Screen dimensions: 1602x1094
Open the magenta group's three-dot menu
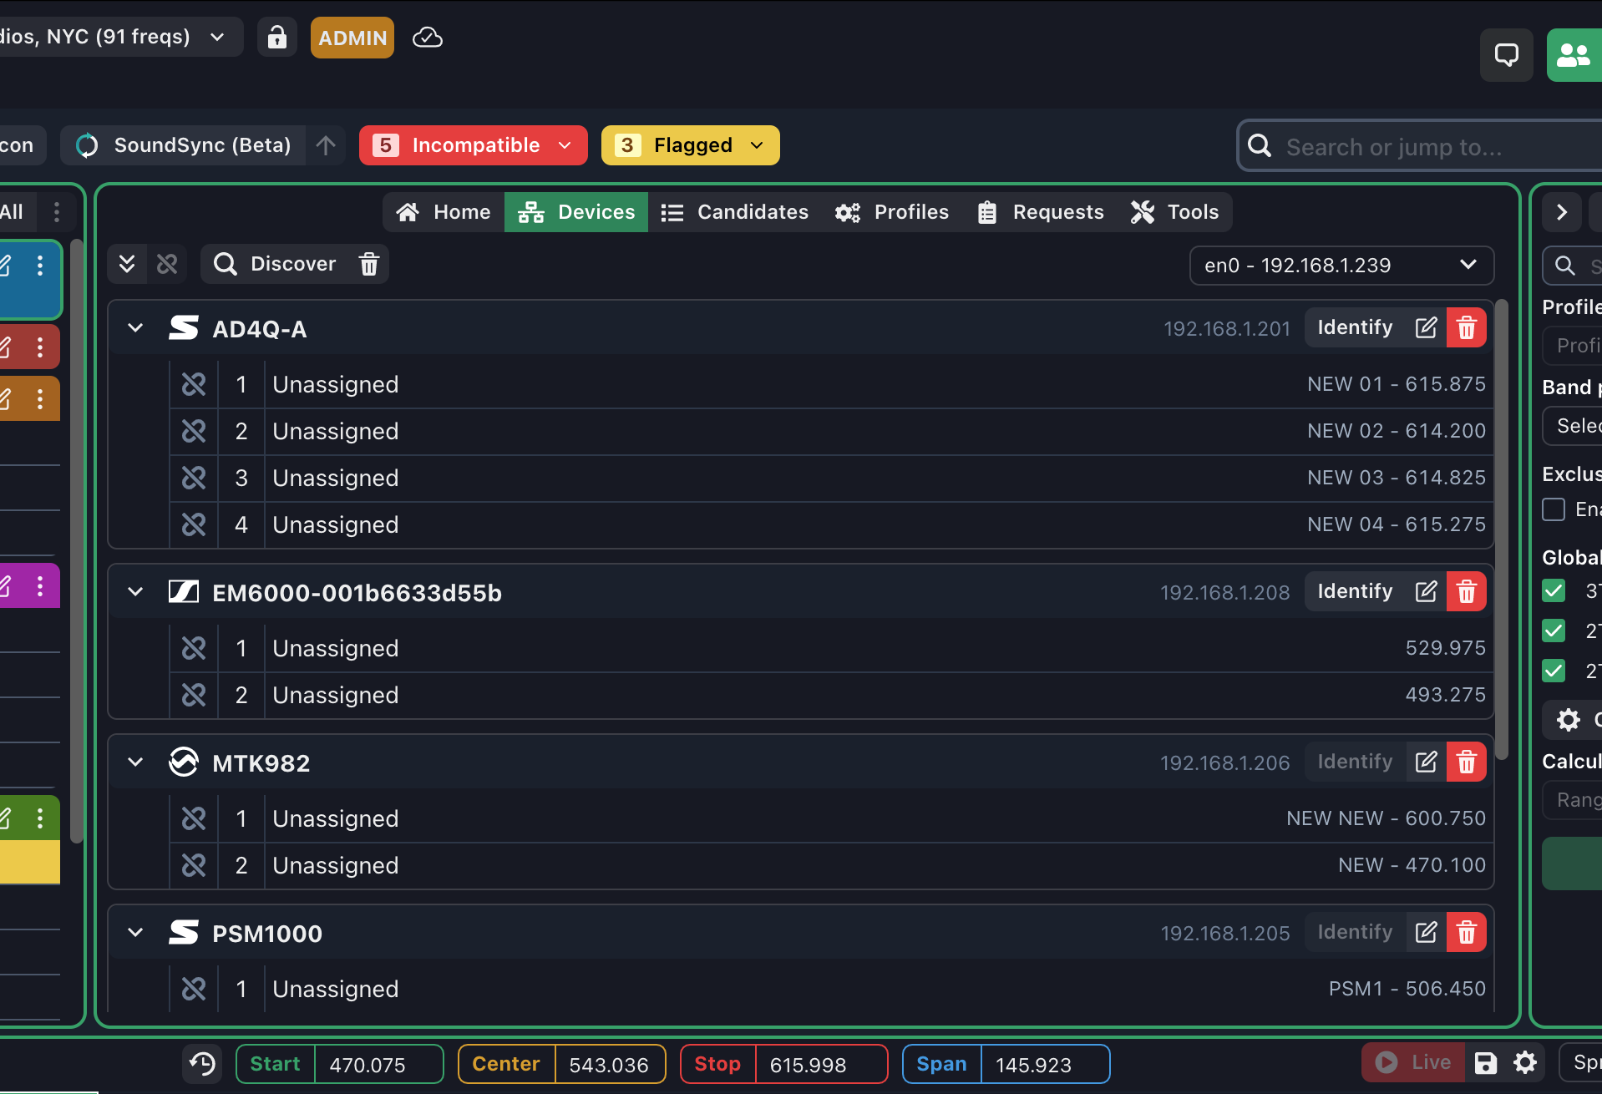(x=39, y=586)
